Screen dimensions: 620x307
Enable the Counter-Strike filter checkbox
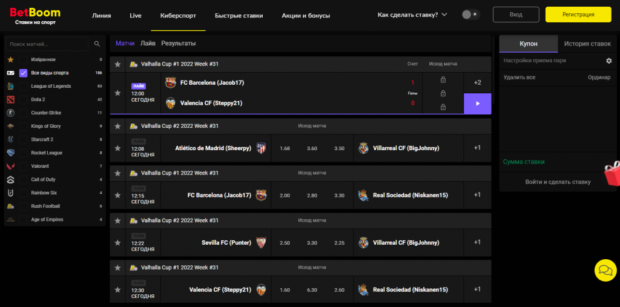coord(24,113)
